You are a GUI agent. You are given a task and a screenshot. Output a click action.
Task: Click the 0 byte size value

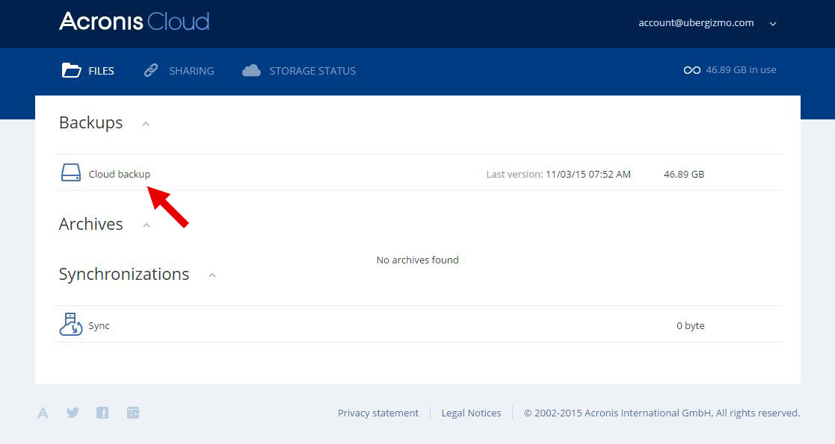click(x=690, y=326)
